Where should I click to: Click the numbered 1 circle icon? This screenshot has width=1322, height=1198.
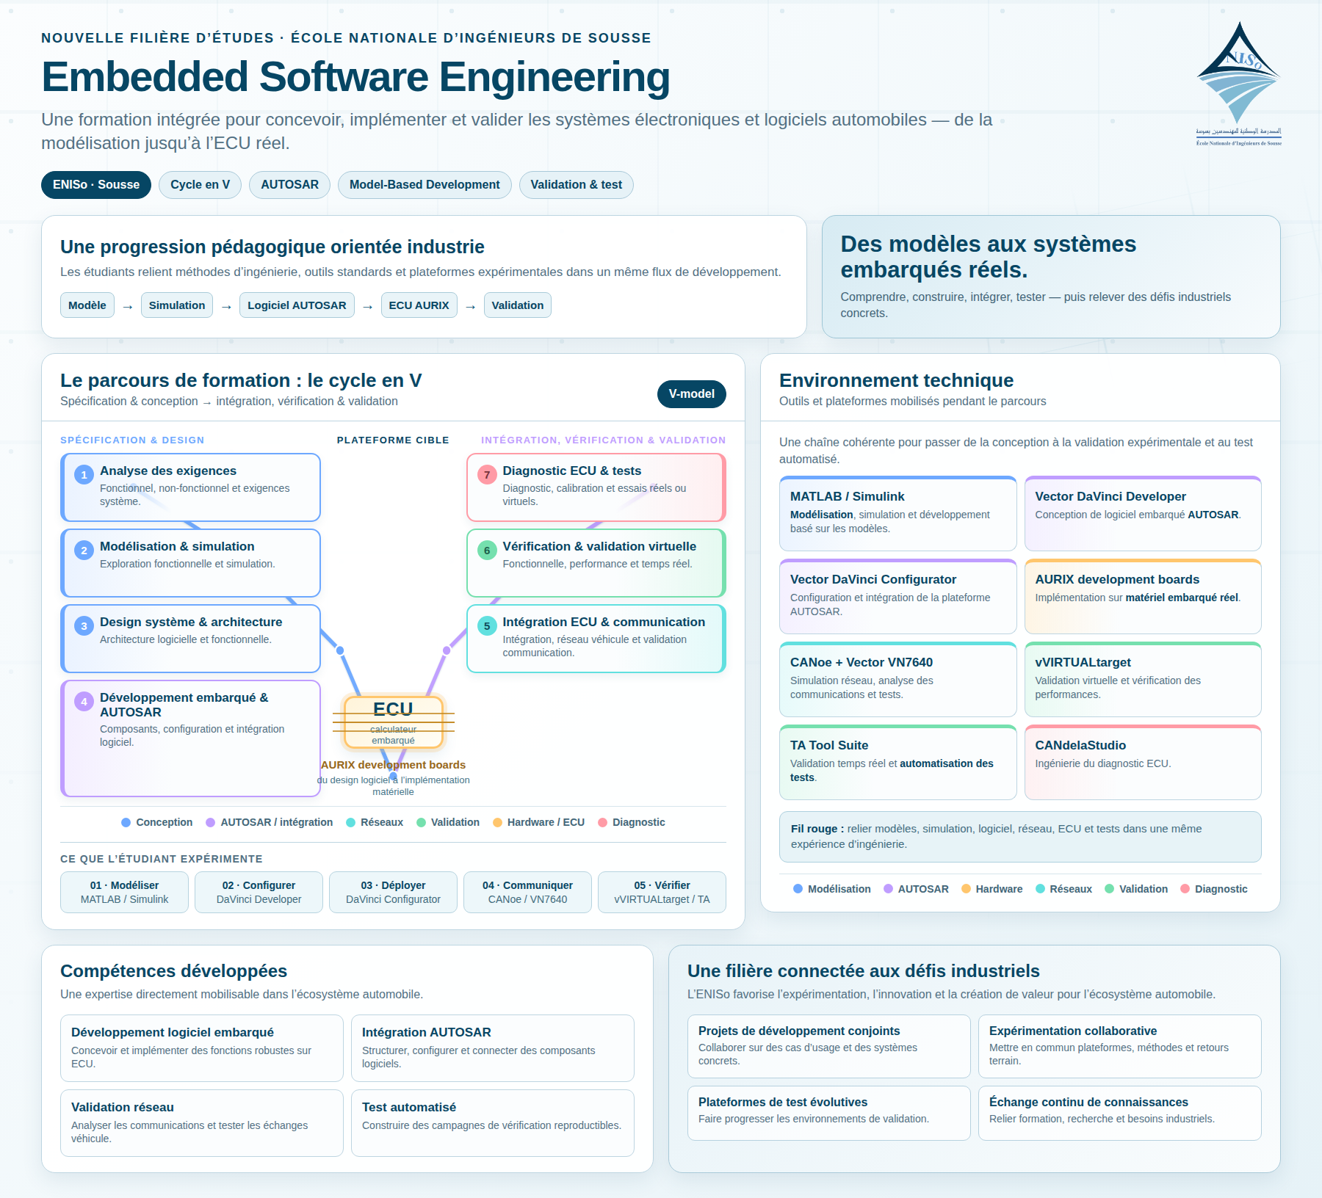pyautogui.click(x=84, y=474)
